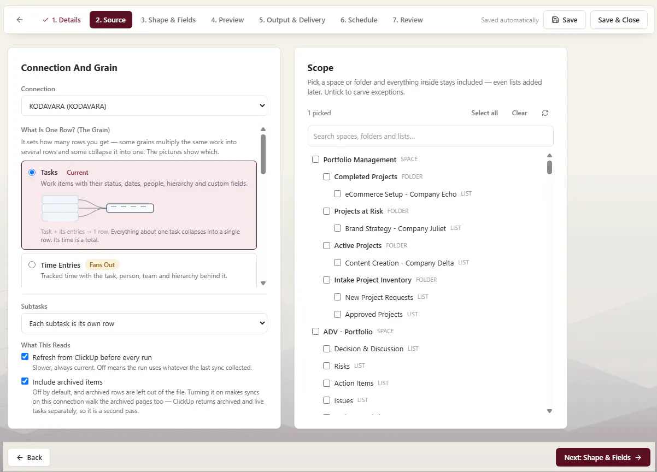Click the scope tree scrollbar thumb
This screenshot has width=657, height=472.
(549, 167)
